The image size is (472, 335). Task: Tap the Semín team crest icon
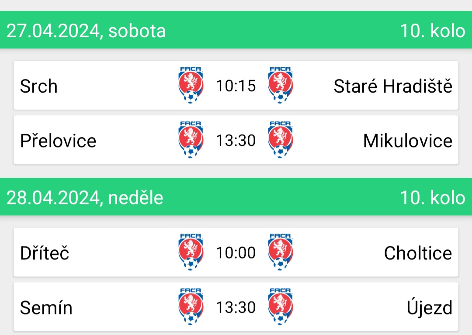(191, 307)
